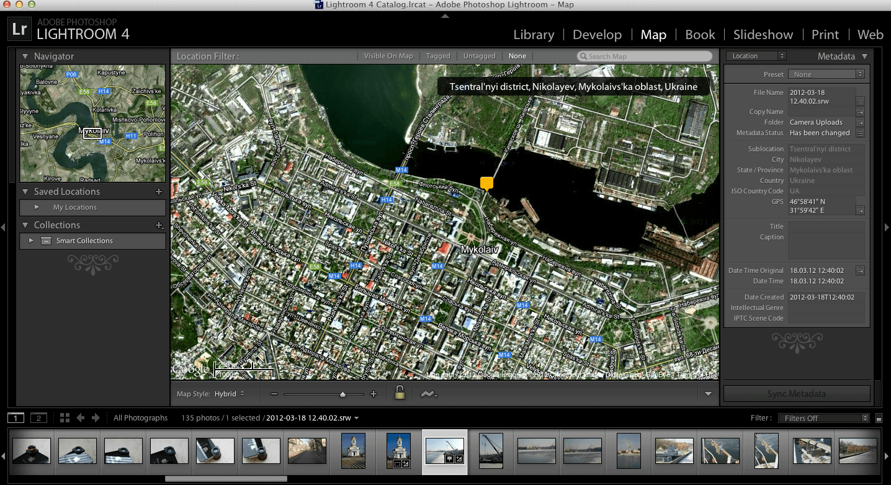The image size is (891, 485).
Task: Select Tagged location filter
Action: pos(438,56)
